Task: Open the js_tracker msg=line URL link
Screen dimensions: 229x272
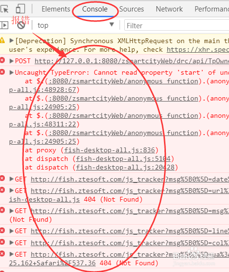Action: [130, 231]
